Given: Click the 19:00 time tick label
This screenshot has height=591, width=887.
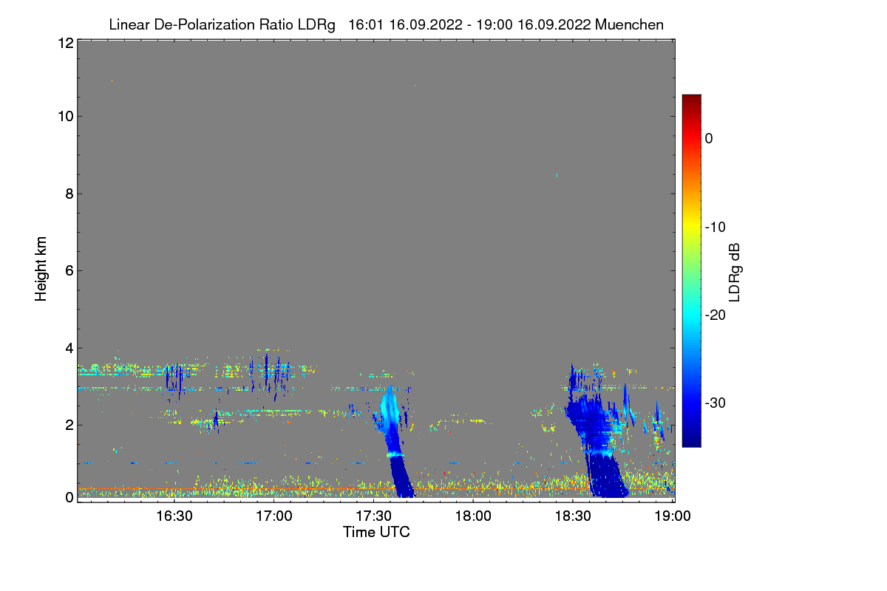Looking at the screenshot, I should coord(672,516).
